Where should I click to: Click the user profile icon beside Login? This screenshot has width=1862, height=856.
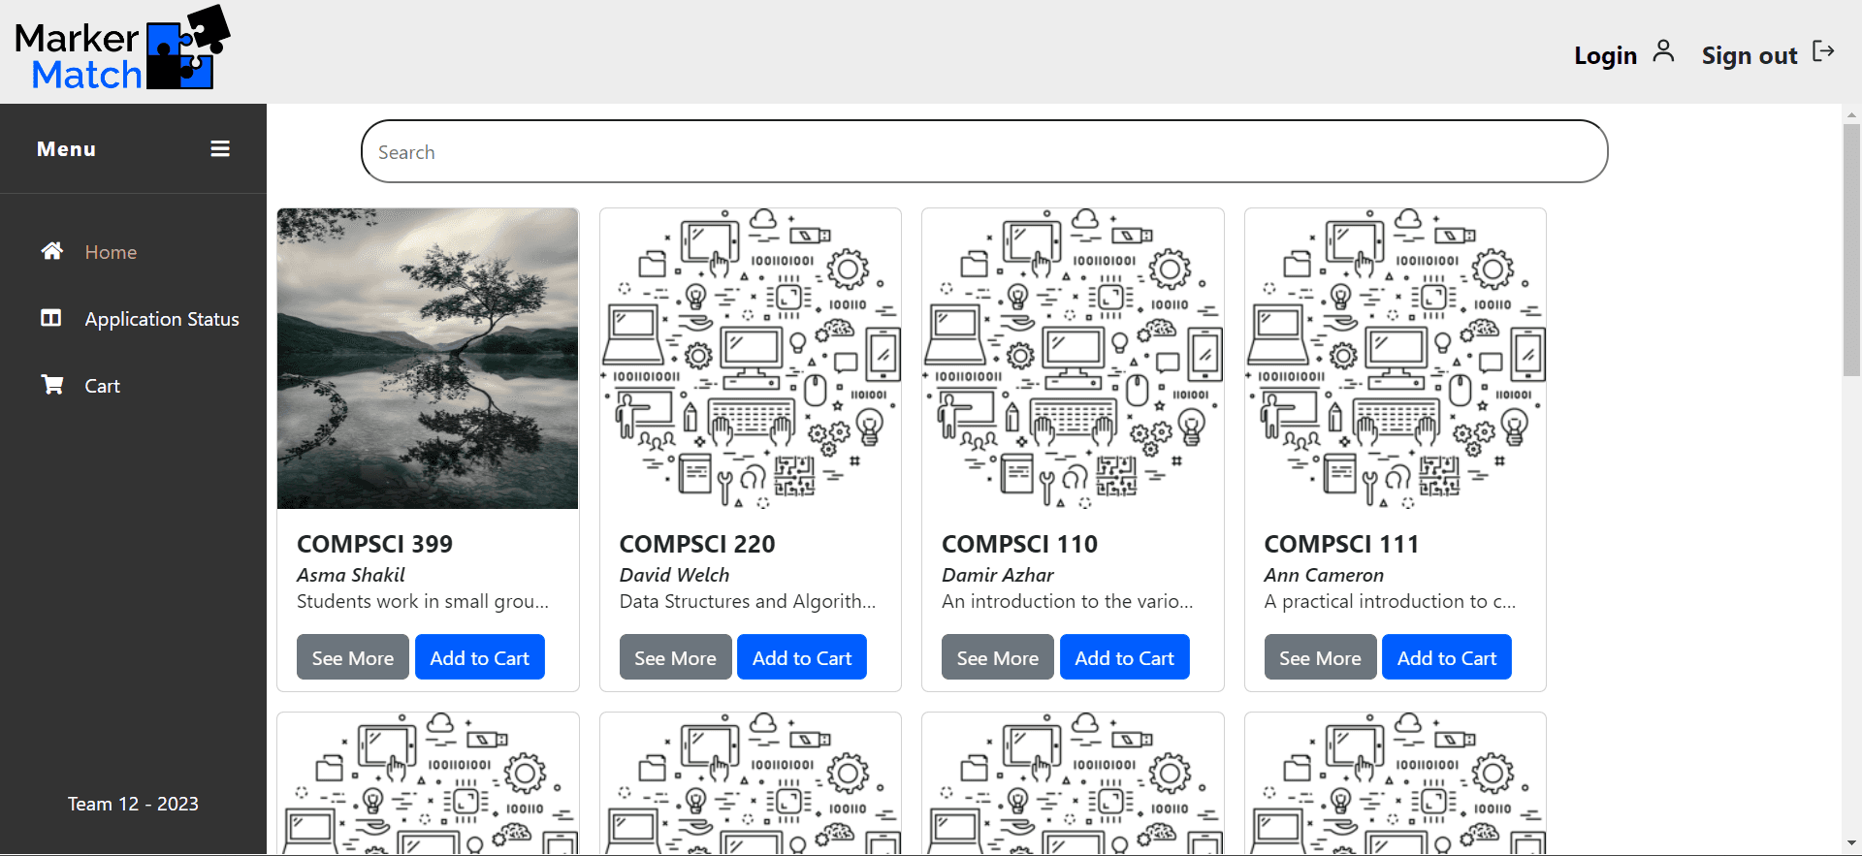click(1663, 51)
